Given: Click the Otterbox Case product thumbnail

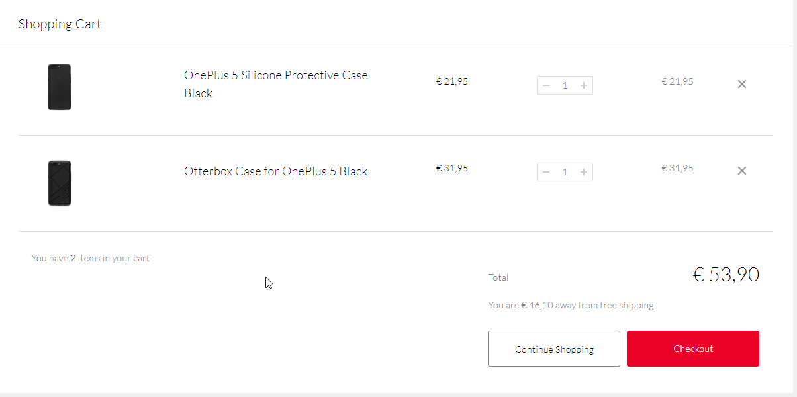Looking at the screenshot, I should click(60, 183).
